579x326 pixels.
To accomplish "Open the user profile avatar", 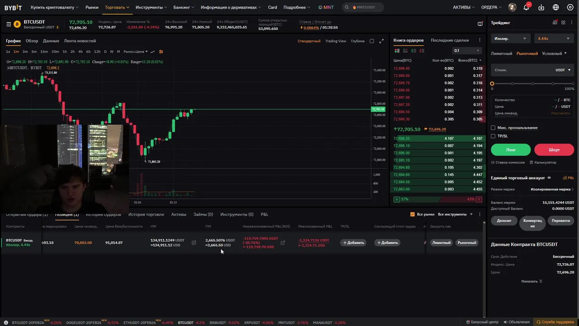I will (512, 7).
